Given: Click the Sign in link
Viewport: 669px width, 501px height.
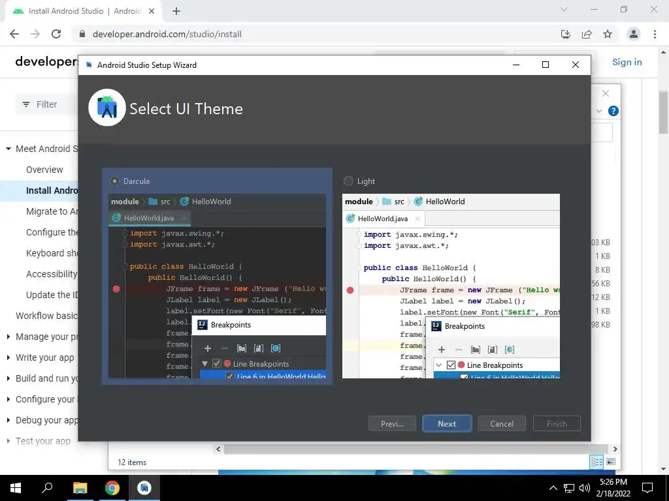Looking at the screenshot, I should (627, 62).
